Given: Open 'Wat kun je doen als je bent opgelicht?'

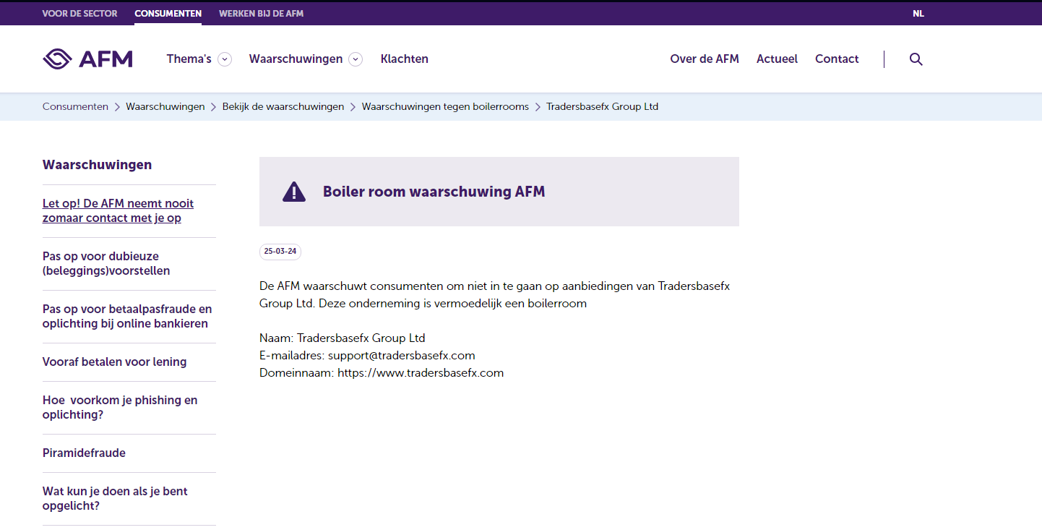Looking at the screenshot, I should click(x=115, y=498).
